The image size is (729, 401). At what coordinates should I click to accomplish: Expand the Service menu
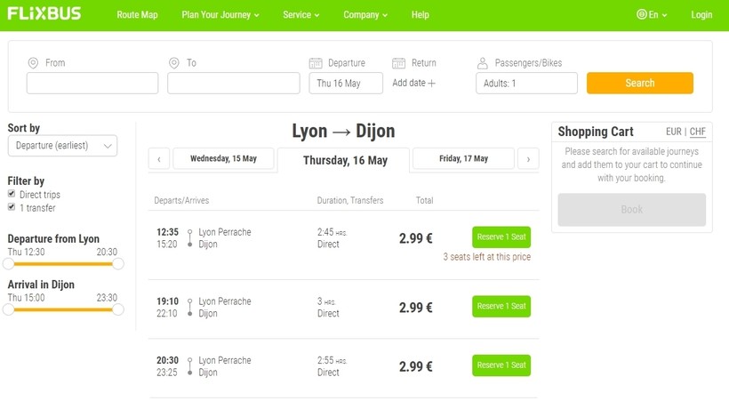click(x=300, y=15)
